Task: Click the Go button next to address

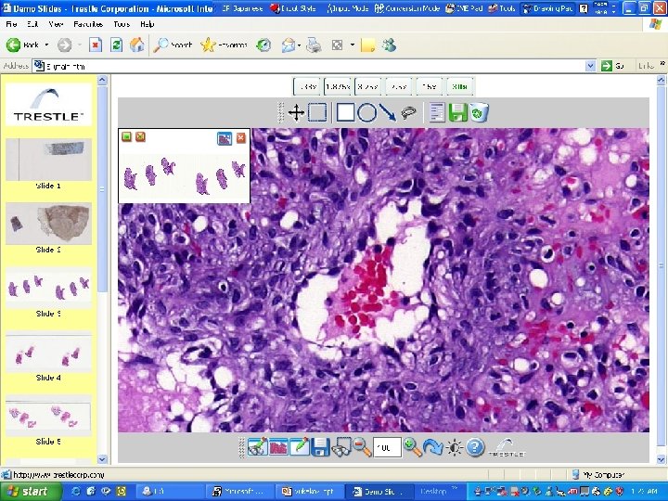Action: 612,66
